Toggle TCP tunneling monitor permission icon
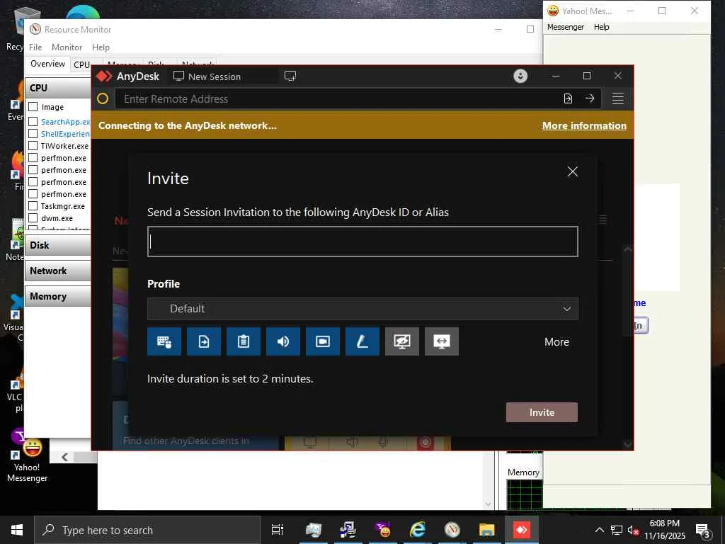The height and width of the screenshot is (544, 725). (x=442, y=341)
